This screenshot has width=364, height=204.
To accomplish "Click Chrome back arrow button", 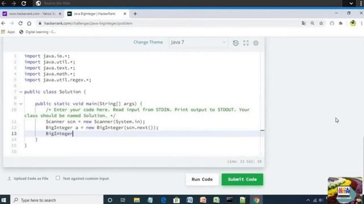I will (3, 23).
